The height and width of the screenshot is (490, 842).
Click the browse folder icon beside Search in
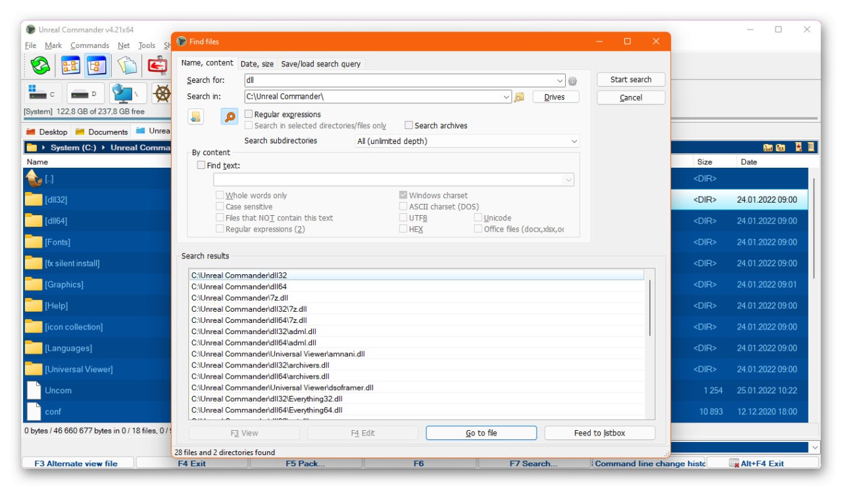click(x=519, y=97)
